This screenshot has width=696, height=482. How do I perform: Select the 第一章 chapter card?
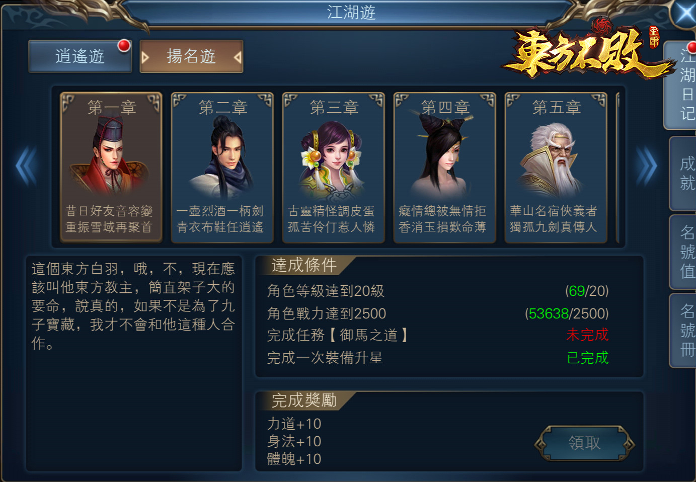pyautogui.click(x=111, y=168)
